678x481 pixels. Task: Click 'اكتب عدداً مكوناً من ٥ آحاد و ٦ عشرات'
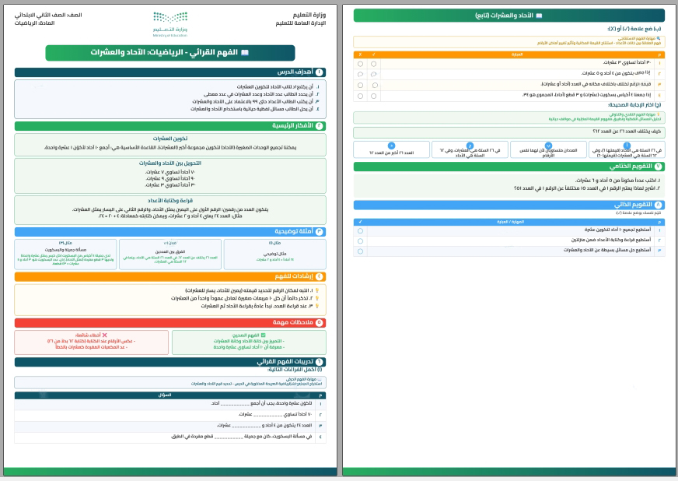coord(617,180)
